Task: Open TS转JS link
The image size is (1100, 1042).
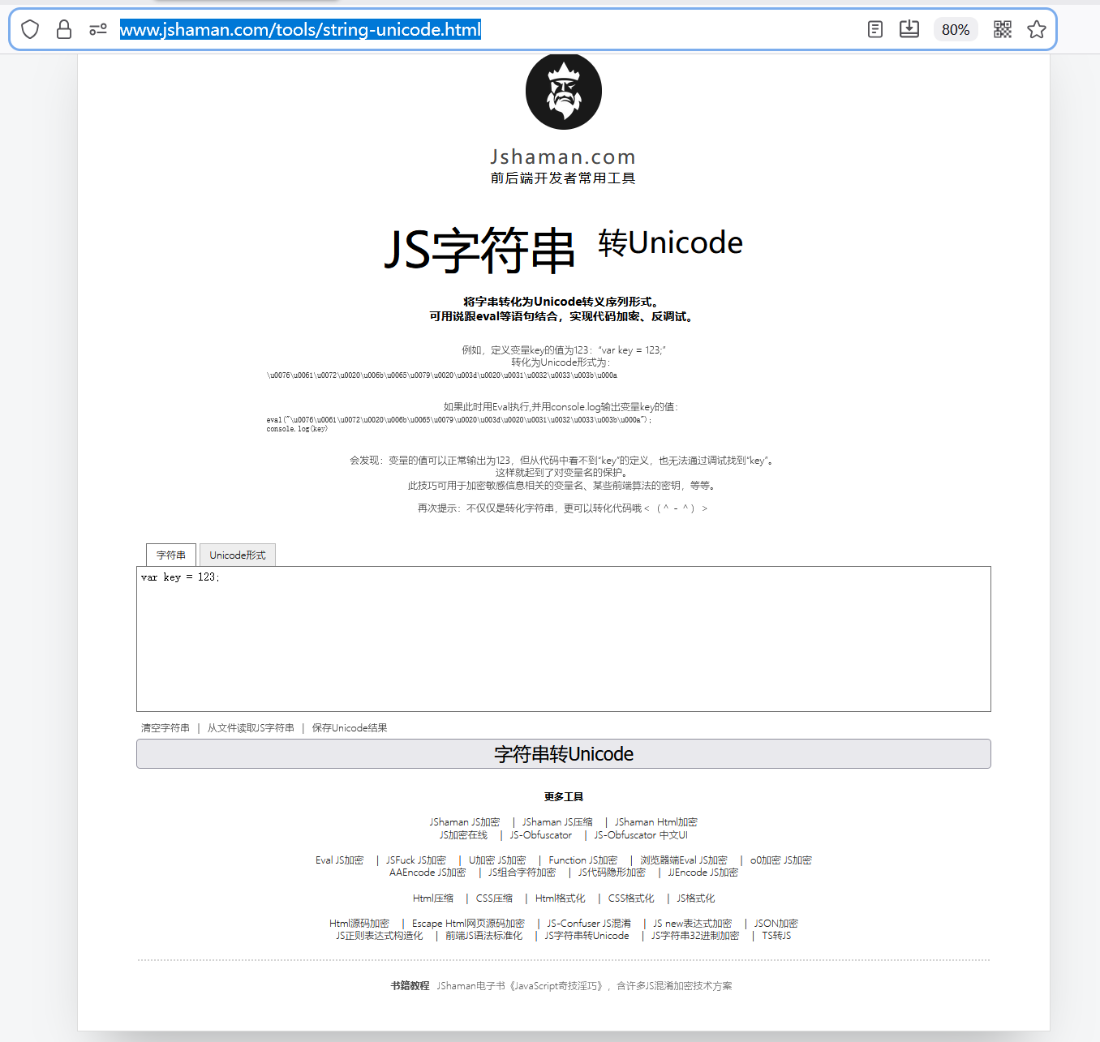Action: 776,936
